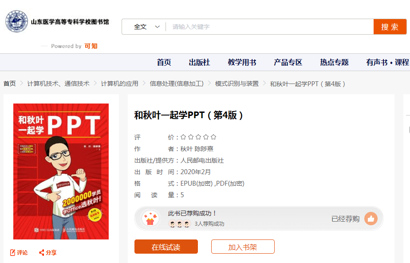Click the gift box purchase icon
This screenshot has height=263, width=410.
[x=150, y=219]
